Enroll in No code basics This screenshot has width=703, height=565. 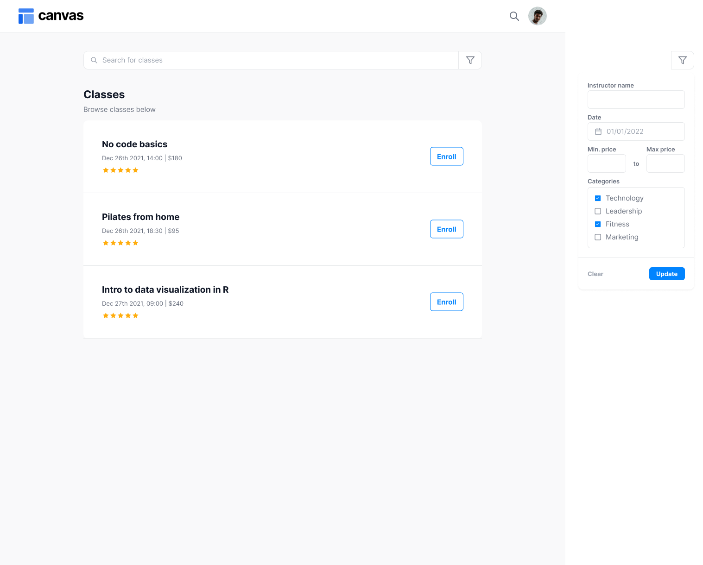tap(446, 157)
